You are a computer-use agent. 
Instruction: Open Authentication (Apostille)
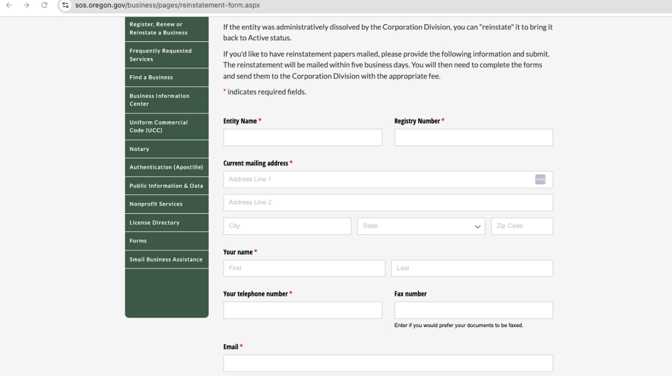(167, 167)
